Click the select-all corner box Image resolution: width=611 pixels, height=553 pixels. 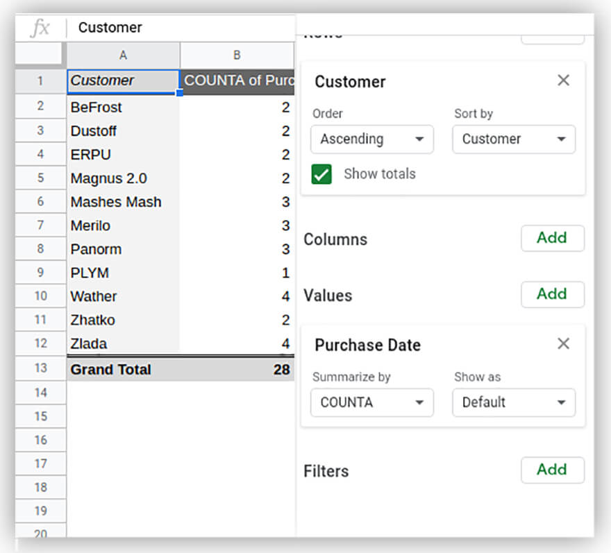[41, 54]
